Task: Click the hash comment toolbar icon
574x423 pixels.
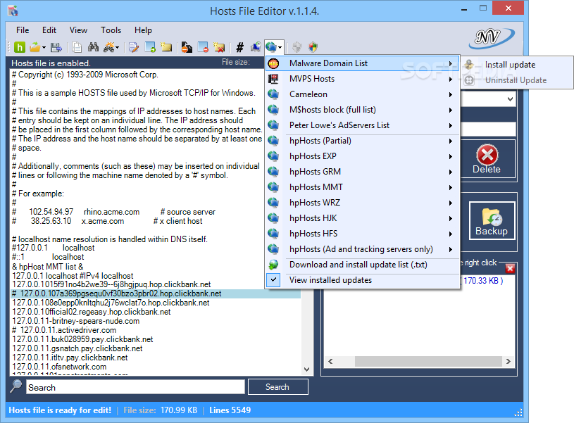Action: click(239, 47)
